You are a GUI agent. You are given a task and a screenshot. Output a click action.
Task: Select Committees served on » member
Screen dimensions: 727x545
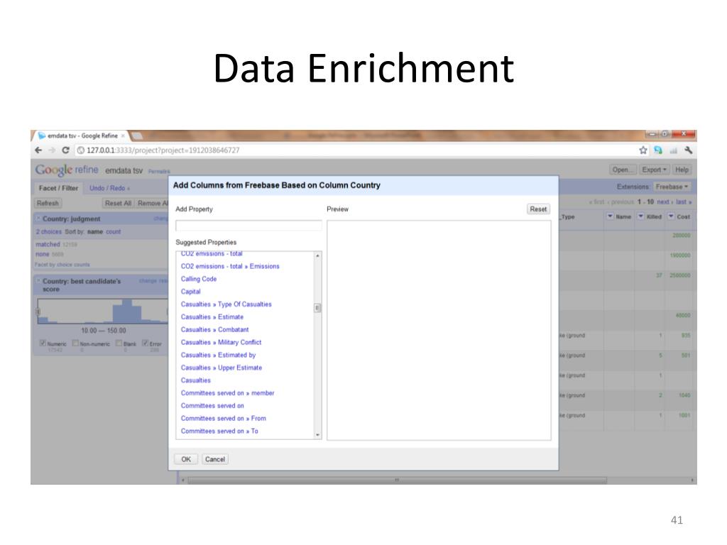[228, 393]
